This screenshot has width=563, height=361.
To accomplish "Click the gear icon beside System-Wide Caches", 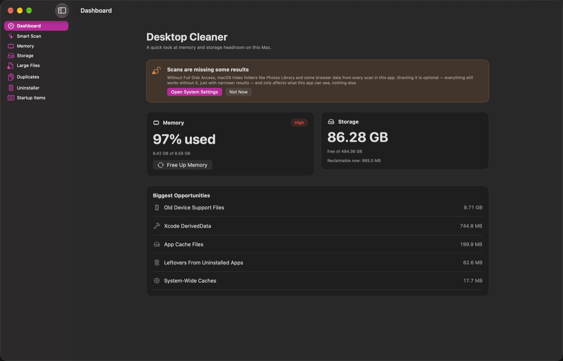I will (157, 281).
